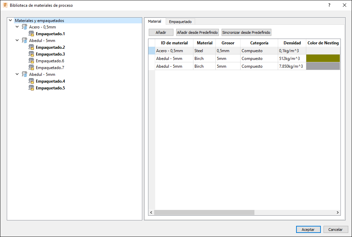Click the 512kg/m^3 density cell
The height and width of the screenshot is (237, 352).
pyautogui.click(x=292, y=58)
